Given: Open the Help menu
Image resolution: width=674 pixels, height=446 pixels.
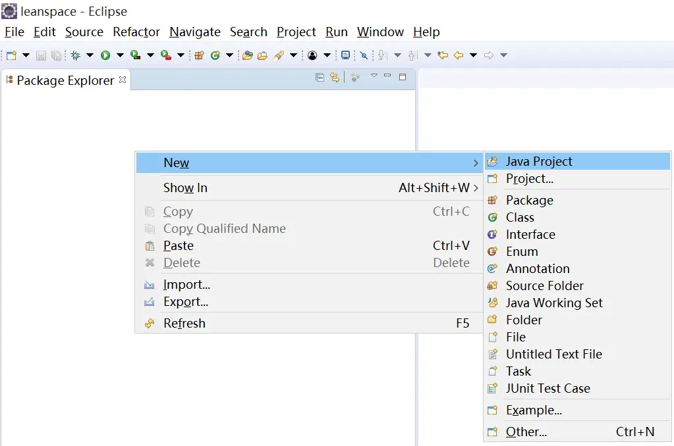Looking at the screenshot, I should coord(426,32).
